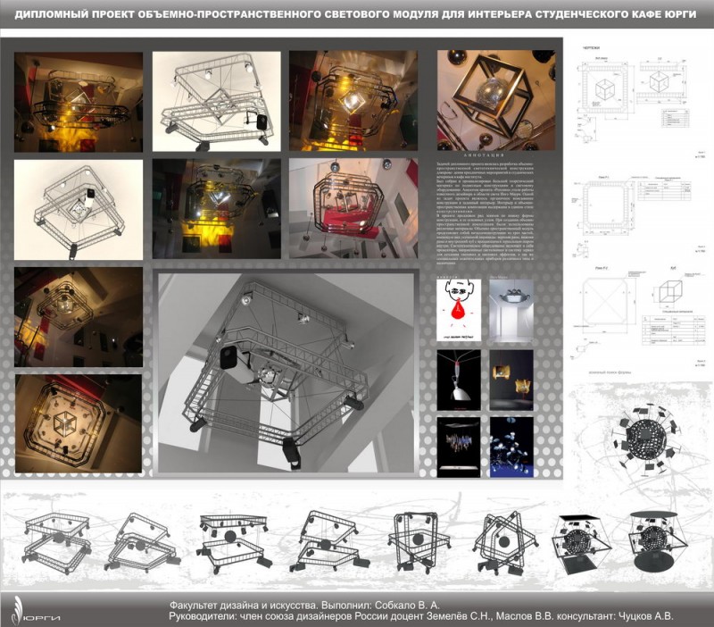Open the photo of white lamps over blue floor
Screen dimensions: 714x627
tap(511, 447)
